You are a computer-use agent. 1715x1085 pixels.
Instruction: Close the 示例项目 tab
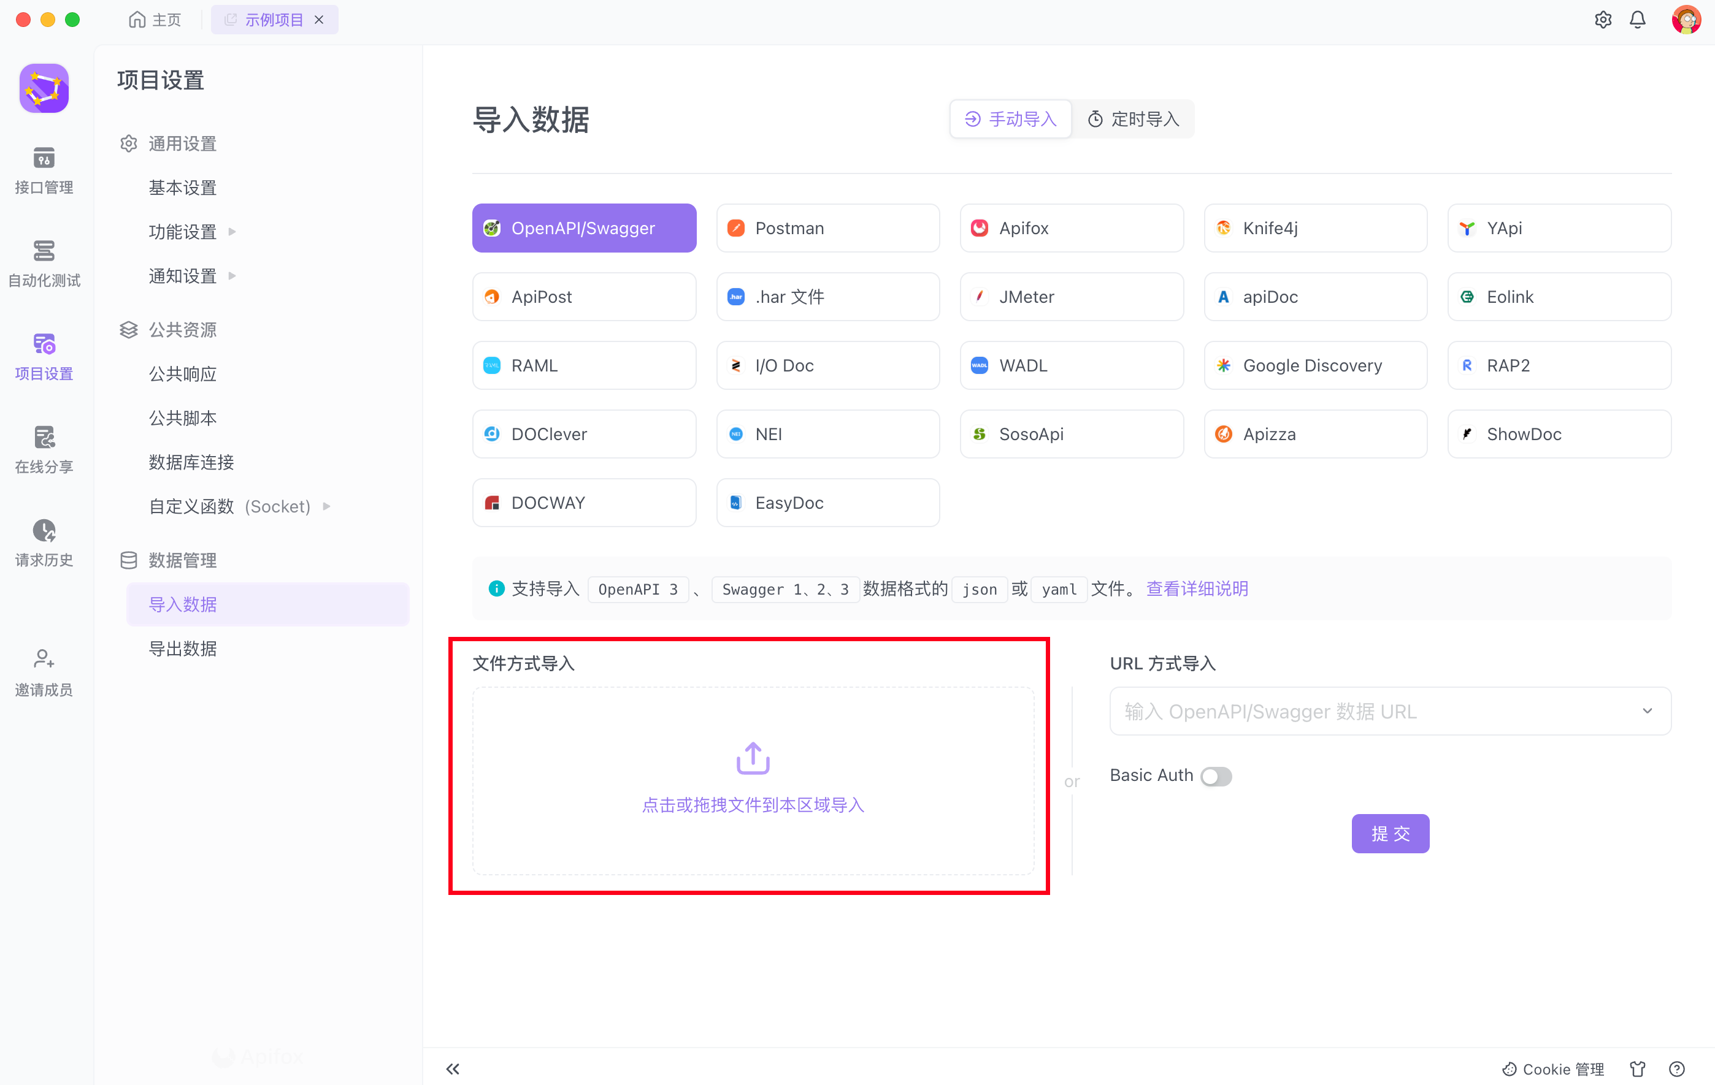tap(319, 20)
